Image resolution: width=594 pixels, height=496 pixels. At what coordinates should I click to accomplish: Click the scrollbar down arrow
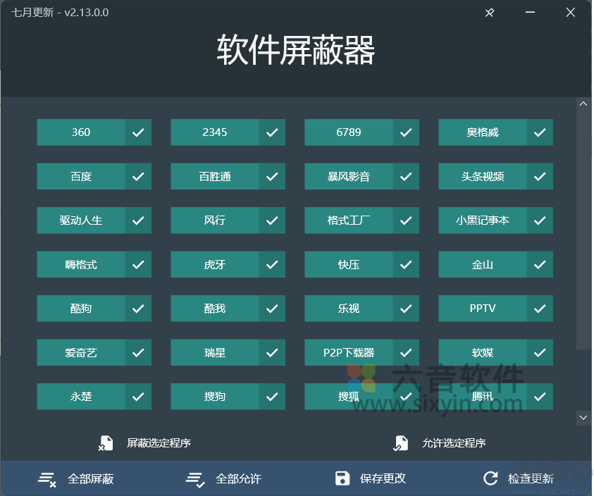pos(583,417)
